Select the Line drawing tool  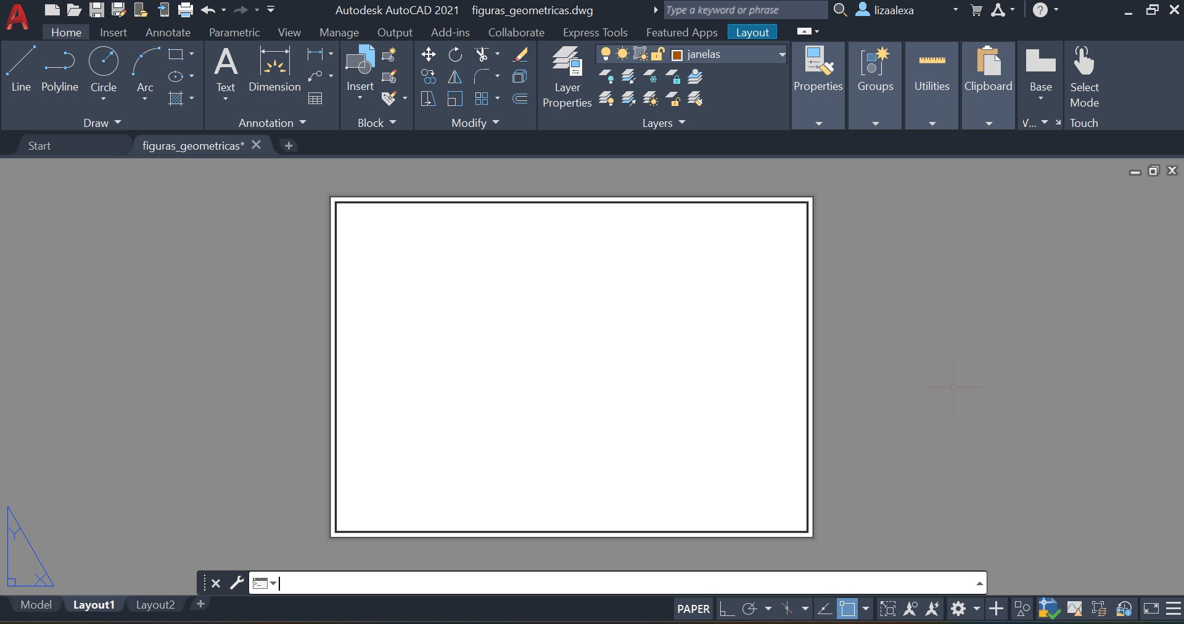coord(21,69)
